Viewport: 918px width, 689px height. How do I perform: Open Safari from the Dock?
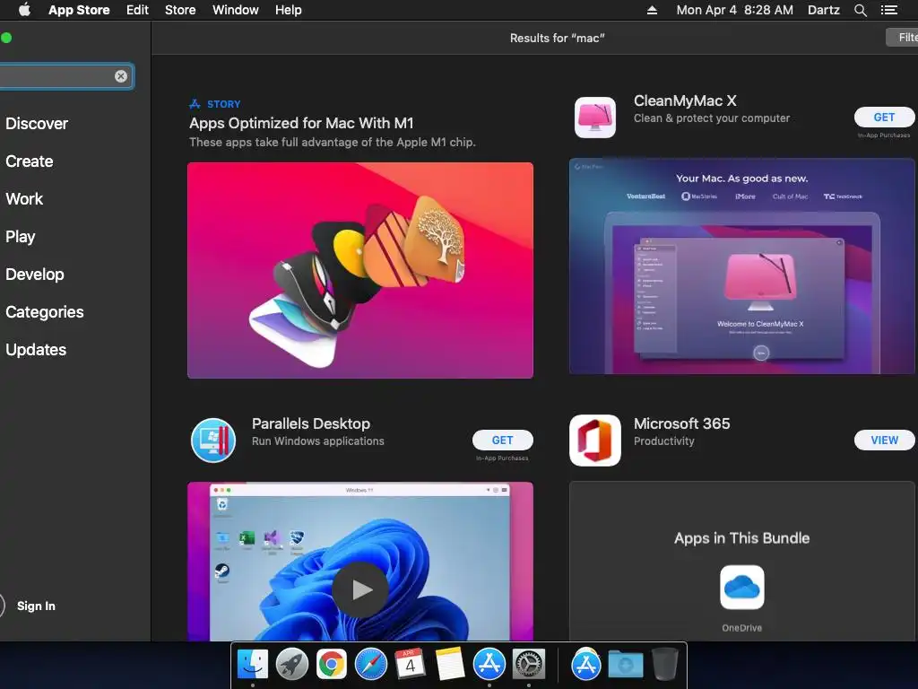point(370,664)
